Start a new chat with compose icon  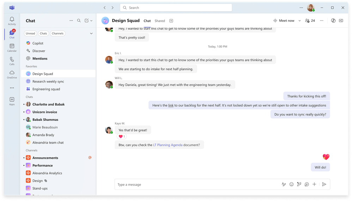86,21
